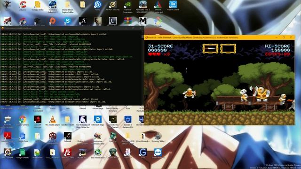Launch Microsoft Edge from the desktop
The height and width of the screenshot is (169, 301).
(x=98, y=121)
